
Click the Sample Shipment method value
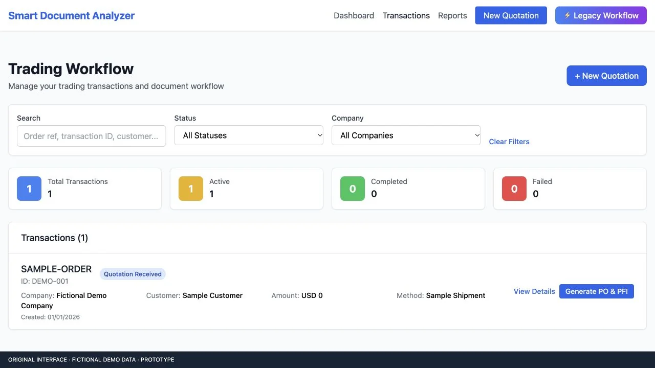pos(455,295)
